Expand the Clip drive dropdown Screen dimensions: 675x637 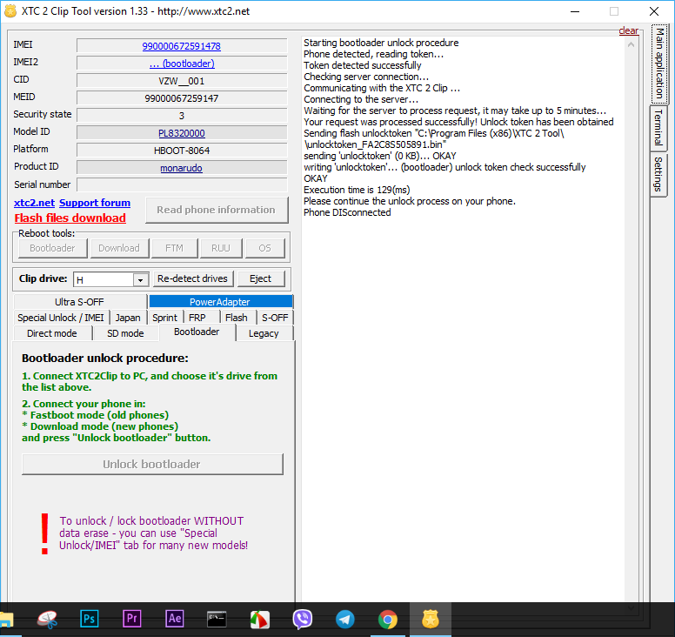140,279
